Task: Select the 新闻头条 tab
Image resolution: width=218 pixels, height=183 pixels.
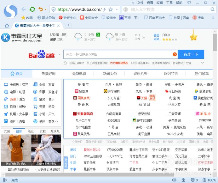Action: (110, 74)
